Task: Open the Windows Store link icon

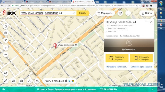Action: [73, 81]
